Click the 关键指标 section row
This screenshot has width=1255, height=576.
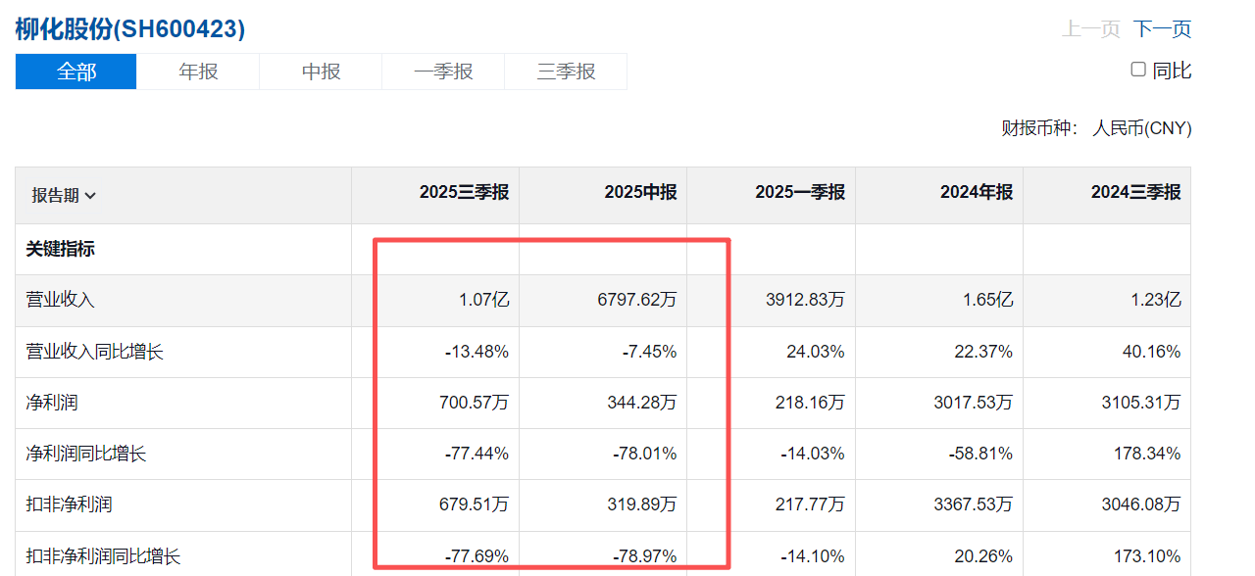[60, 249]
